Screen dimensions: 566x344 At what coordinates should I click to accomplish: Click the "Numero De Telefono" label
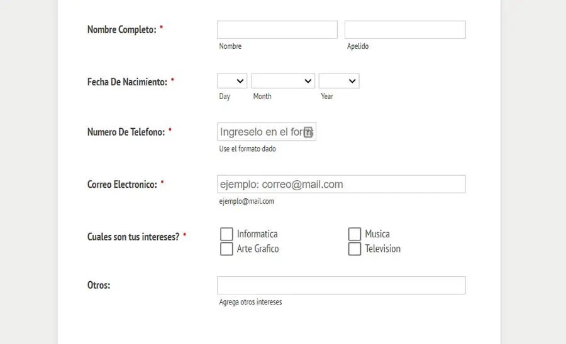[x=126, y=132]
